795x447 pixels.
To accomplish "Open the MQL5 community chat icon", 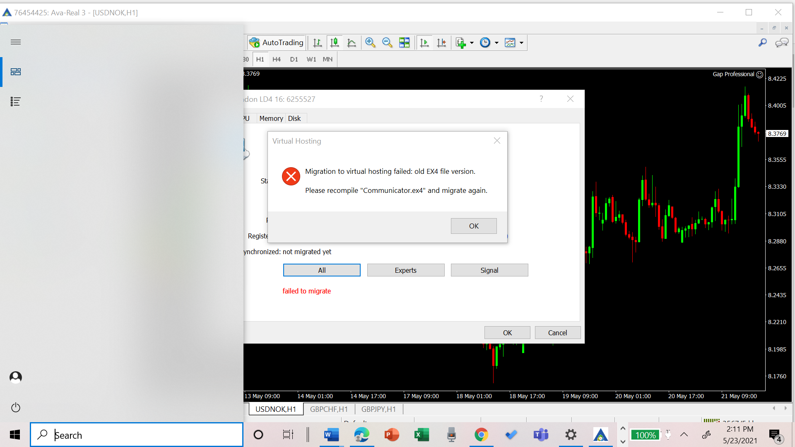I will pyautogui.click(x=782, y=43).
